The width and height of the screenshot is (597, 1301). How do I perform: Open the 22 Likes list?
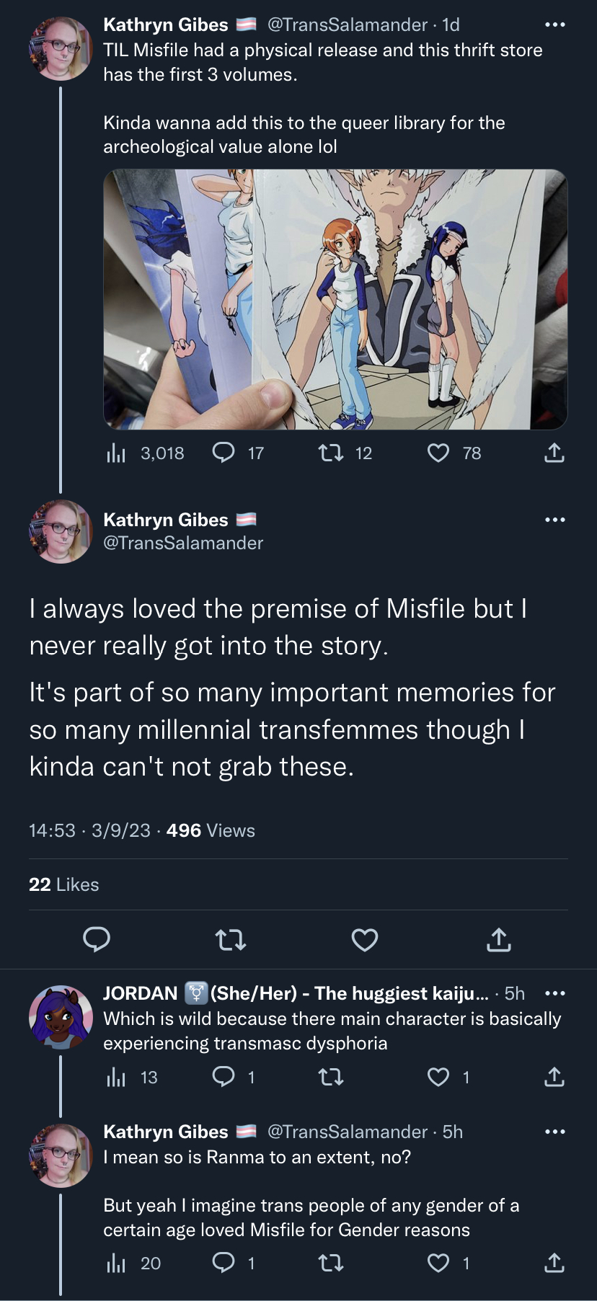tap(63, 884)
